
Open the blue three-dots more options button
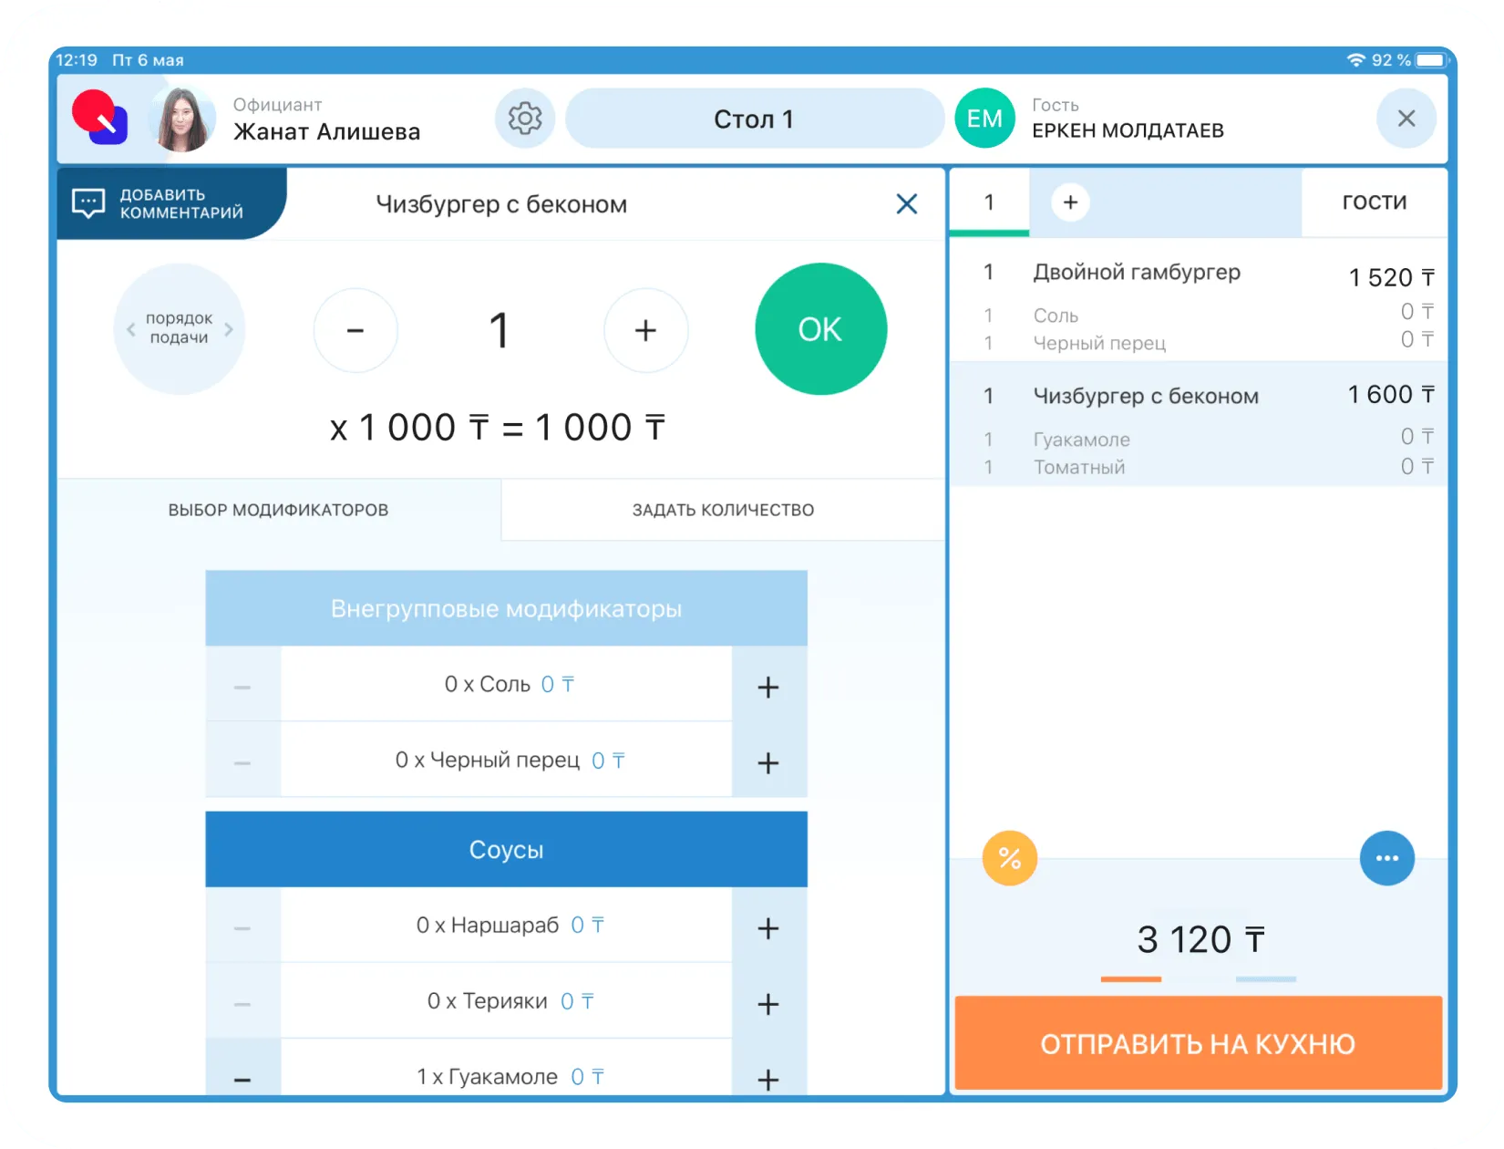tap(1386, 858)
